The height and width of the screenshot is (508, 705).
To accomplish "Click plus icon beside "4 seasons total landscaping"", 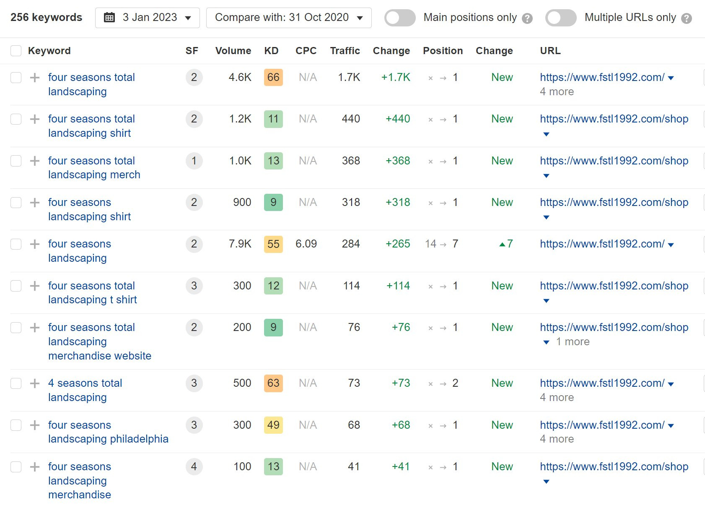I will point(34,383).
